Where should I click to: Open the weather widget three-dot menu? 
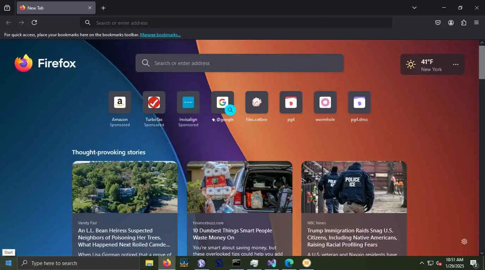click(456, 64)
